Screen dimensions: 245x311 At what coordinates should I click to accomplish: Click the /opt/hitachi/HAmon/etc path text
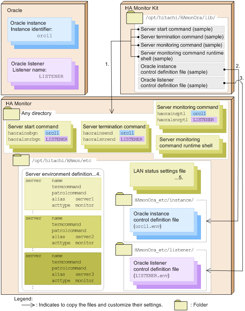coord(62,161)
